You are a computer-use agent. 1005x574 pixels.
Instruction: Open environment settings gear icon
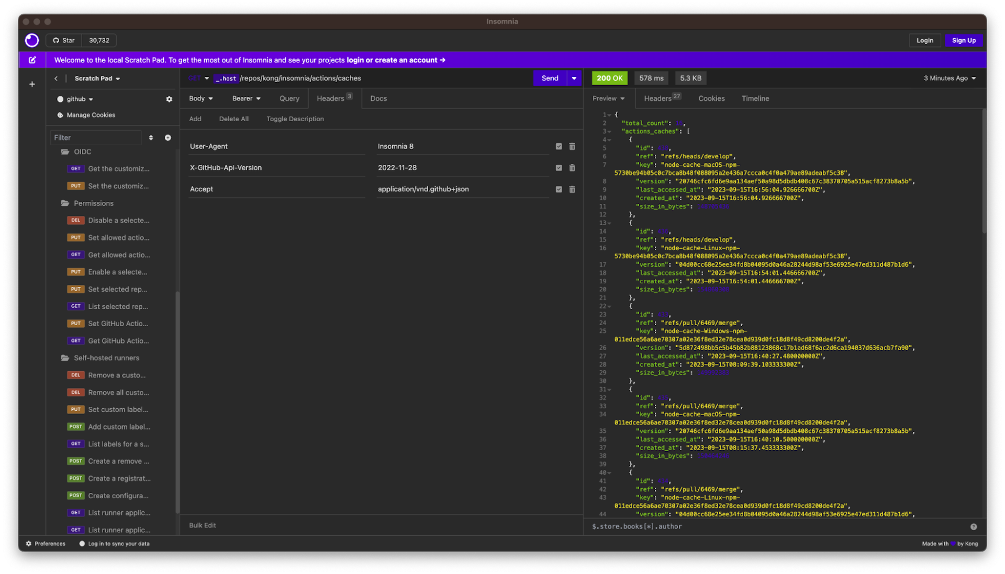coord(169,99)
